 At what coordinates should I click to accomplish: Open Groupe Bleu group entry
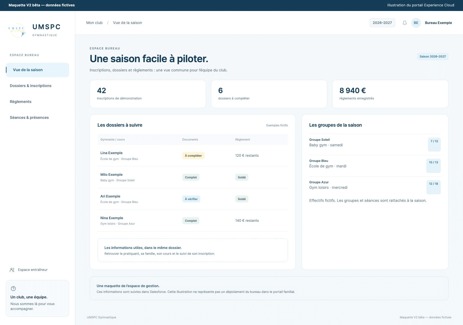(x=375, y=166)
